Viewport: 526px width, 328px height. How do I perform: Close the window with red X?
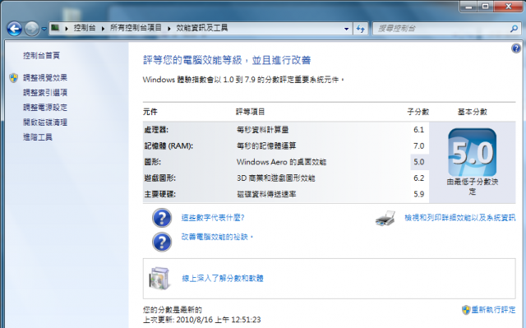[508, 7]
